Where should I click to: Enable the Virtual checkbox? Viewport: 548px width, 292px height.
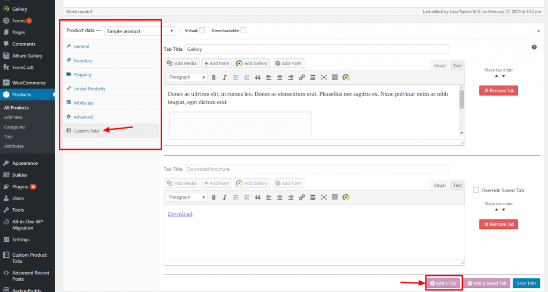click(x=202, y=30)
